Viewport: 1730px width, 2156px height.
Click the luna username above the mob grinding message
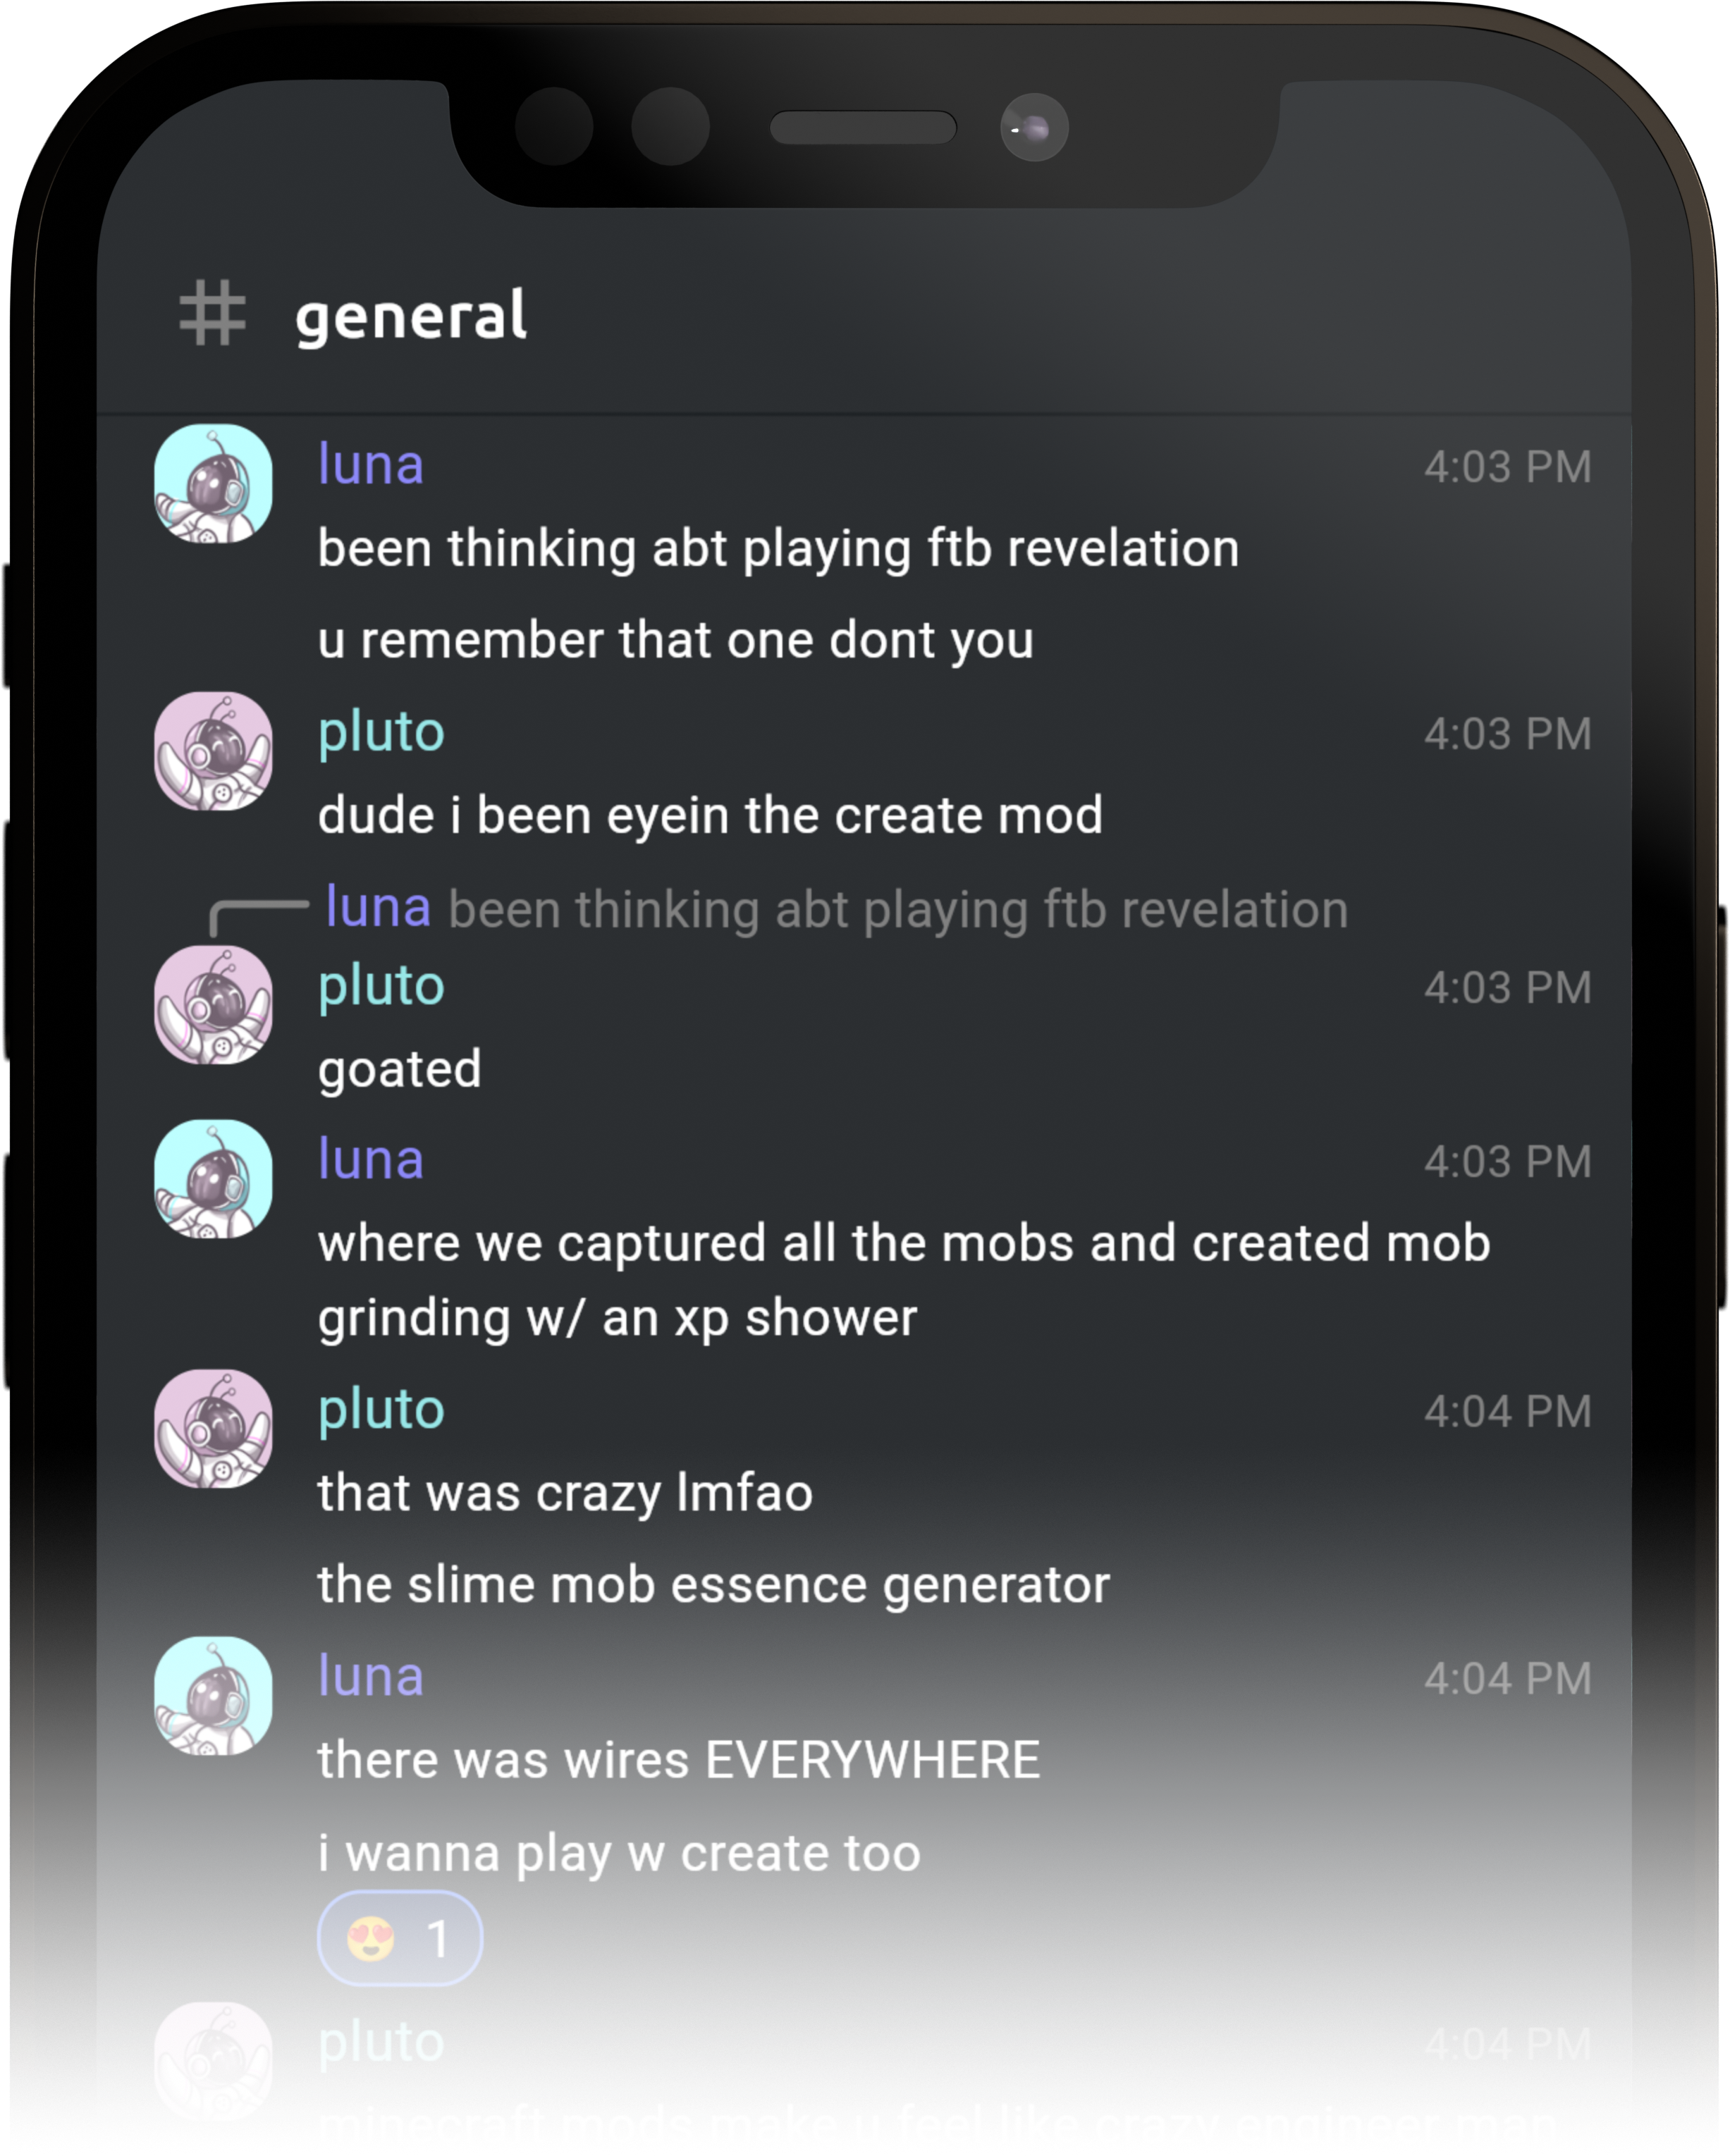(x=371, y=1160)
